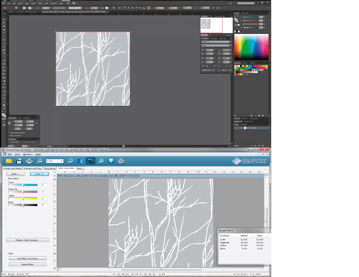Select the Type tool in Illustrator

point(4,33)
